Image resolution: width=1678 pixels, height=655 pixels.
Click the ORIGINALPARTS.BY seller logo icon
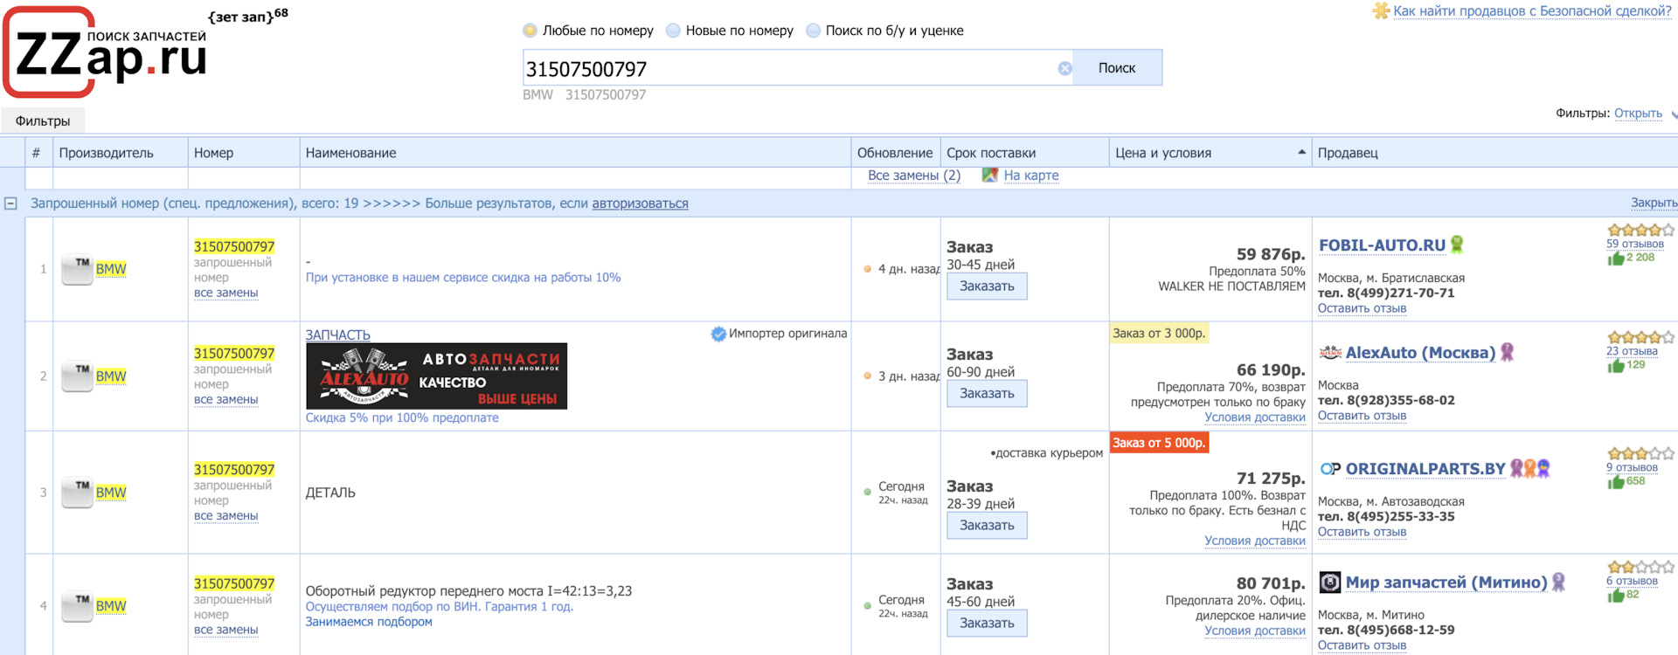point(1330,469)
